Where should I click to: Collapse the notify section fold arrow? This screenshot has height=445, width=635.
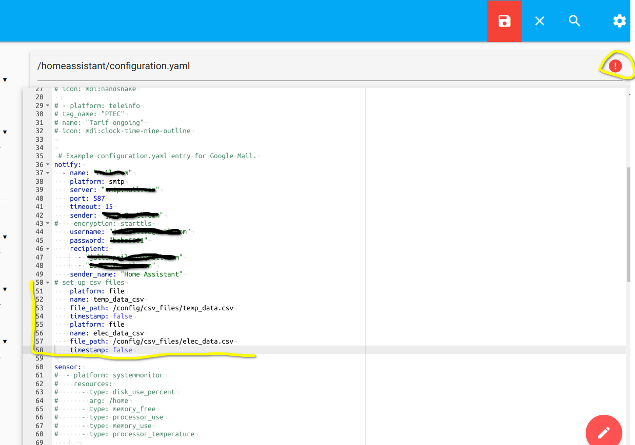[47, 164]
